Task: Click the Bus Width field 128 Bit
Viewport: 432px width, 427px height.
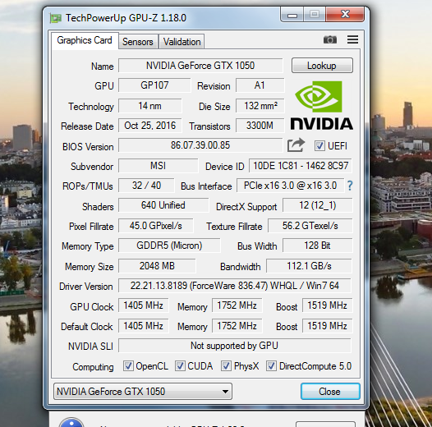Action: click(x=318, y=246)
